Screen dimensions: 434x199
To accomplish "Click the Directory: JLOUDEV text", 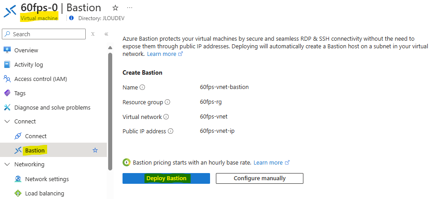I will pyautogui.click(x=101, y=18).
